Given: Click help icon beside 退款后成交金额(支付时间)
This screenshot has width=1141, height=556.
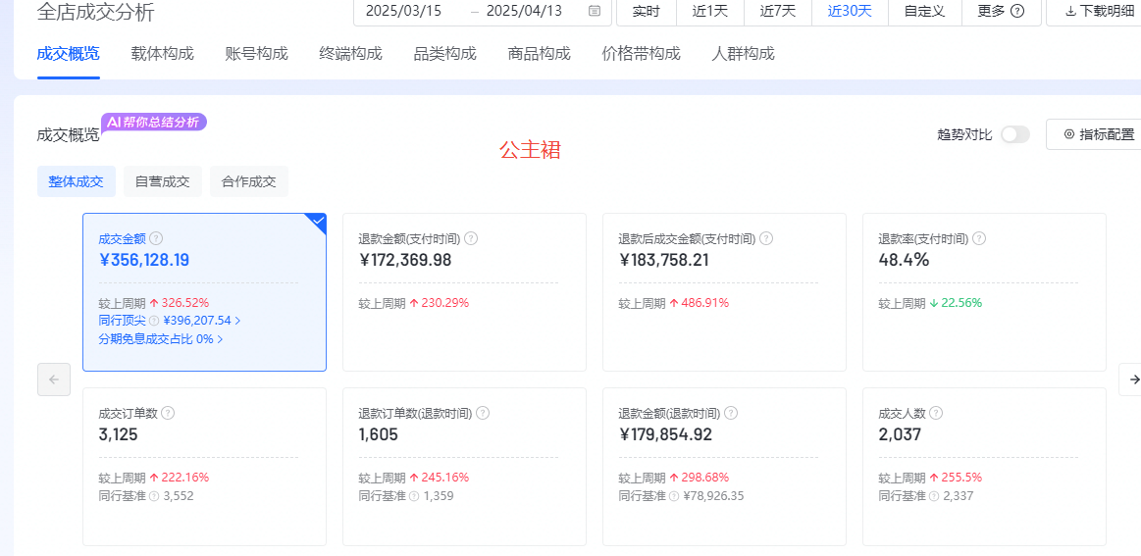Looking at the screenshot, I should pyautogui.click(x=765, y=238).
